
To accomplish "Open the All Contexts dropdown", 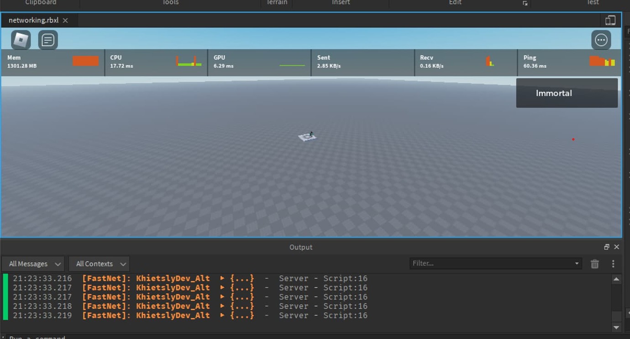I will [x=100, y=264].
